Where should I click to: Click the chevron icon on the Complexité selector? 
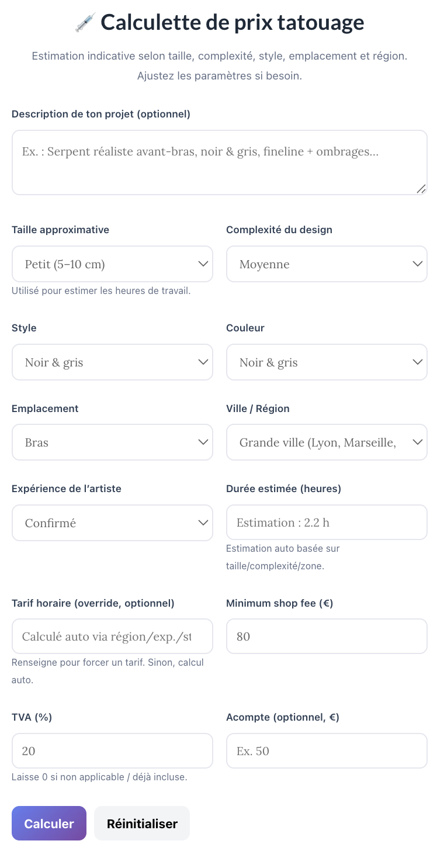coord(417,264)
